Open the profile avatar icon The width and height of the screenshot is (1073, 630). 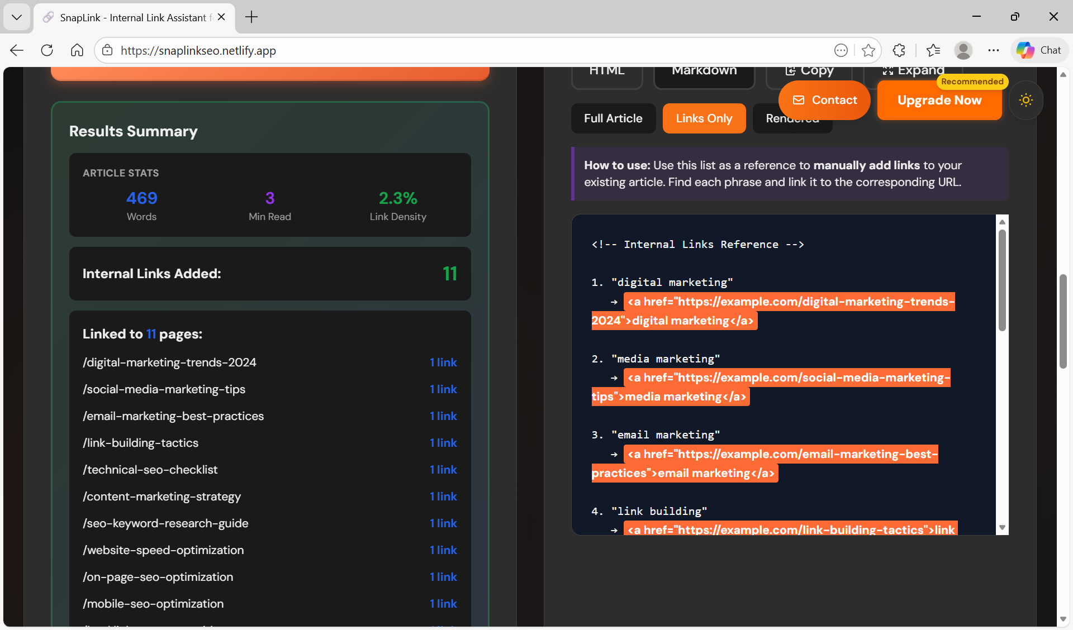point(963,50)
